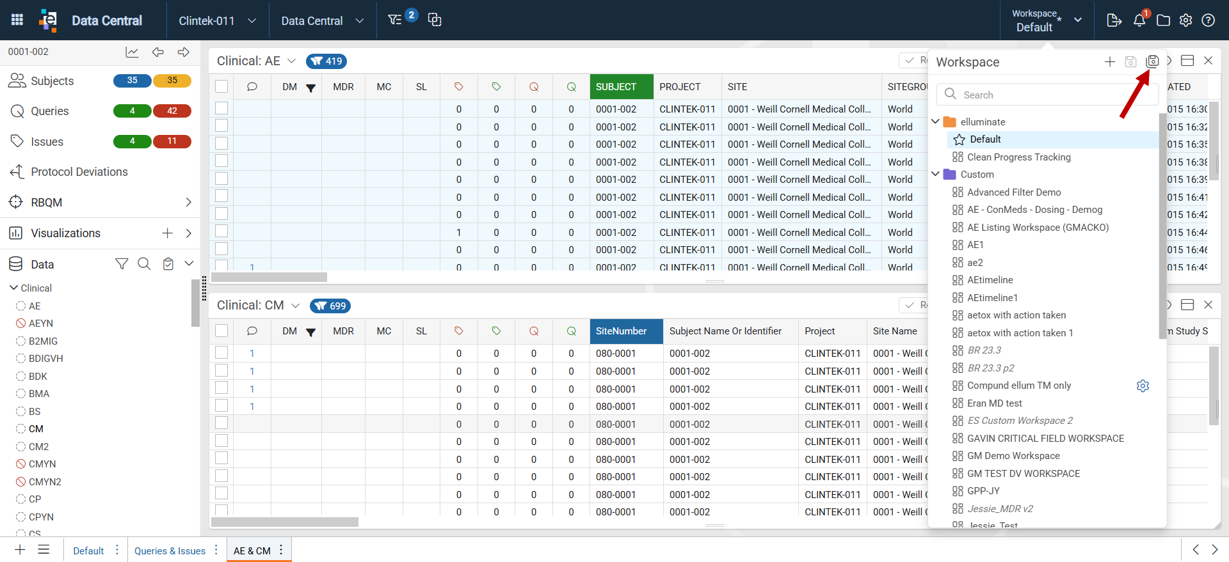Expand the Clintek-011 study dropdown
Screen dimensions: 1229x562
pos(218,20)
